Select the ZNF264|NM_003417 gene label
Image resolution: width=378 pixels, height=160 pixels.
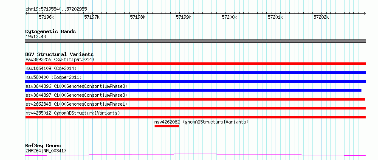click(46, 151)
